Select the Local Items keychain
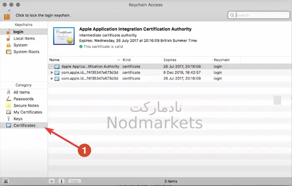Screen dimensions: 292x186 (x=24, y=38)
